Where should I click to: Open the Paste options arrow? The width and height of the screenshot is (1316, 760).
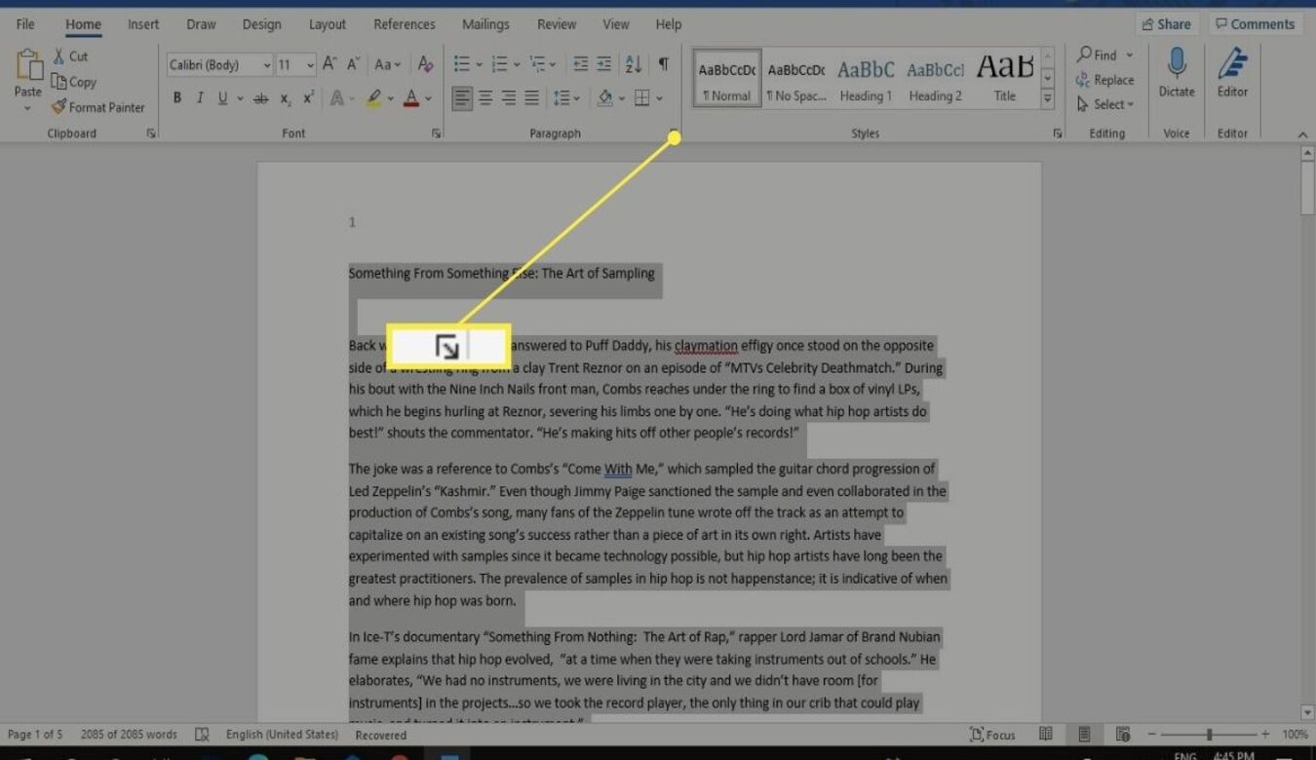coord(28,107)
